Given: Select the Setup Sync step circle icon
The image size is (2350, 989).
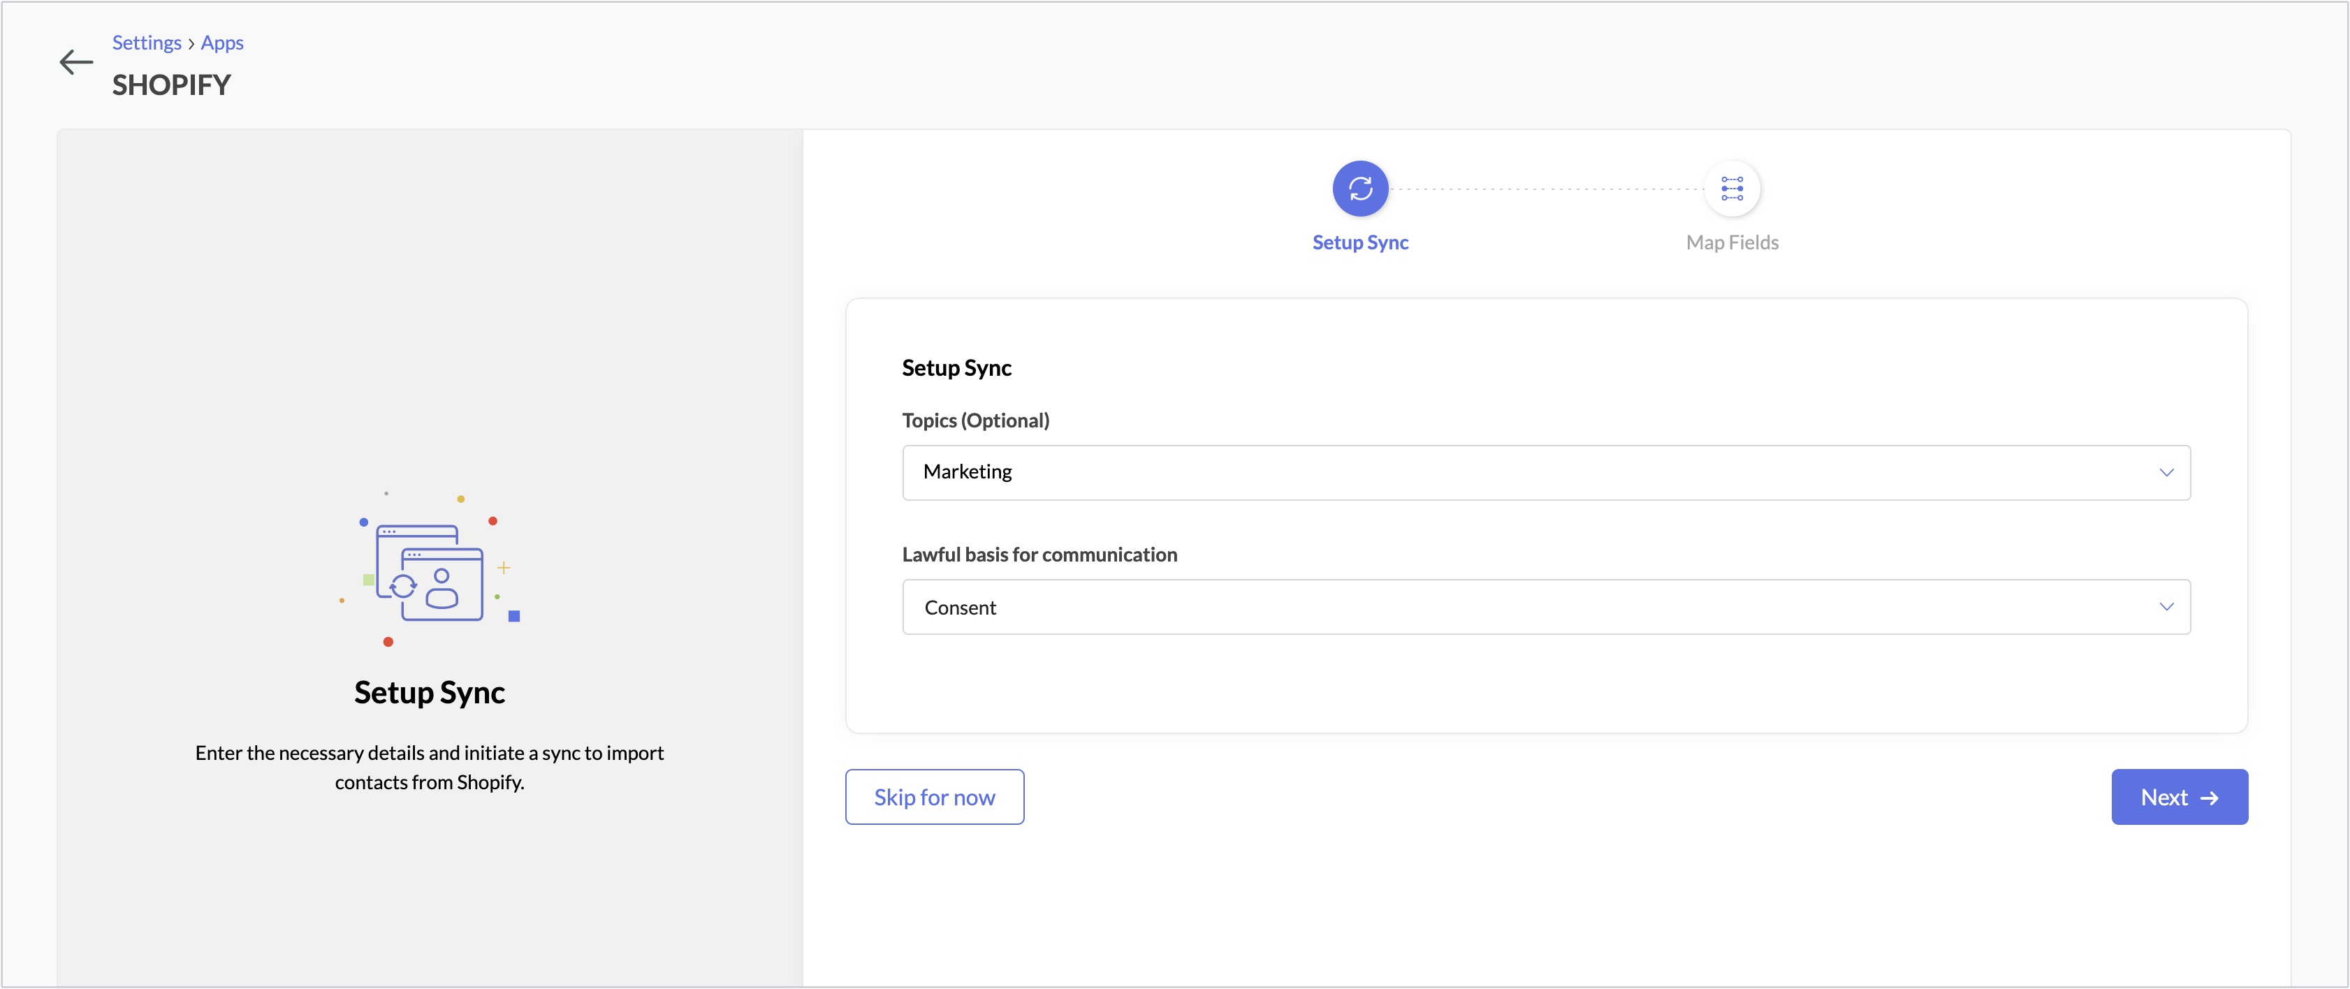Looking at the screenshot, I should [x=1360, y=189].
